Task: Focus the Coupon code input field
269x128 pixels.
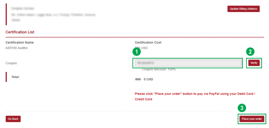Action: [x=188, y=63]
